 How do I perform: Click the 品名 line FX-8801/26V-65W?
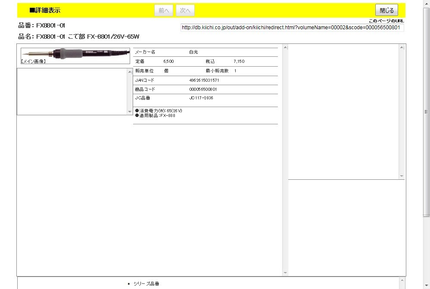(79, 37)
